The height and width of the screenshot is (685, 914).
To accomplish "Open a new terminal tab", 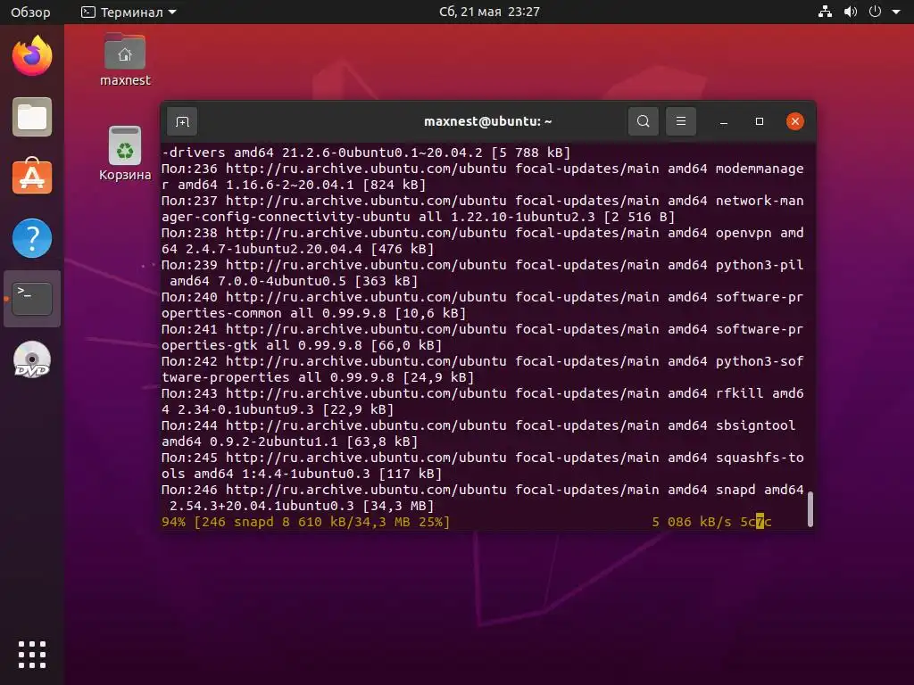I will tap(182, 121).
